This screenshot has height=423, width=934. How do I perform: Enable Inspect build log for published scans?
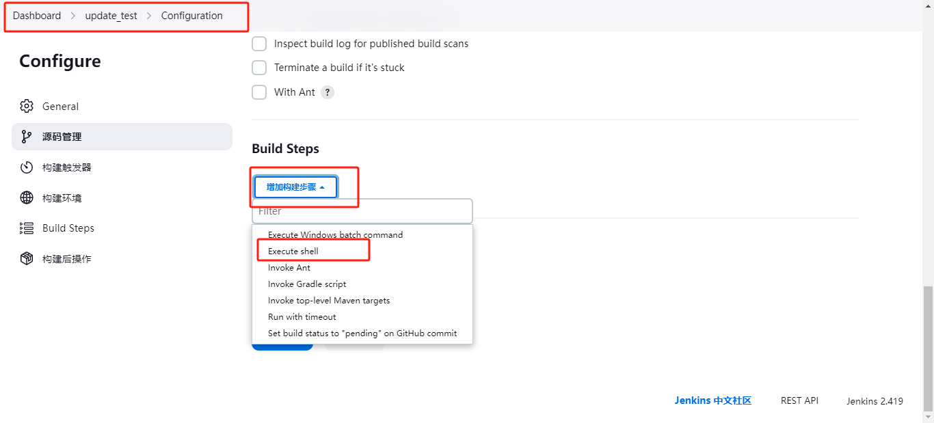(259, 44)
